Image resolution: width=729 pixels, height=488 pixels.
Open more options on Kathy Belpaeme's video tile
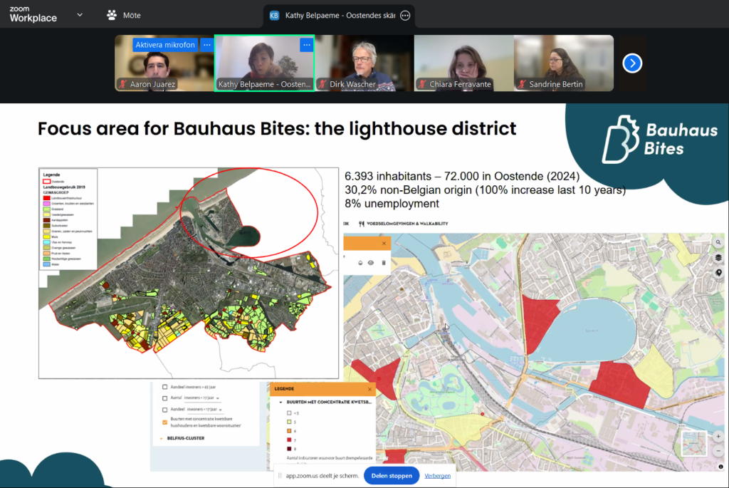(x=307, y=45)
